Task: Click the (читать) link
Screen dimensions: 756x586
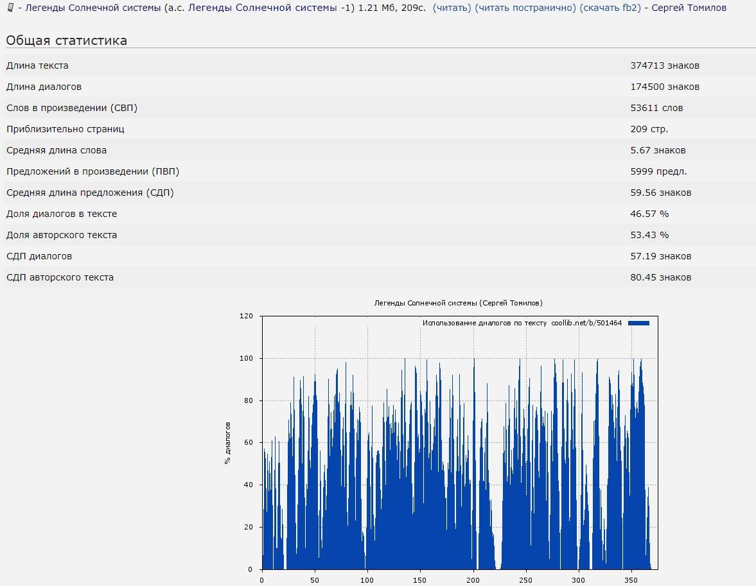Action: coord(452,8)
